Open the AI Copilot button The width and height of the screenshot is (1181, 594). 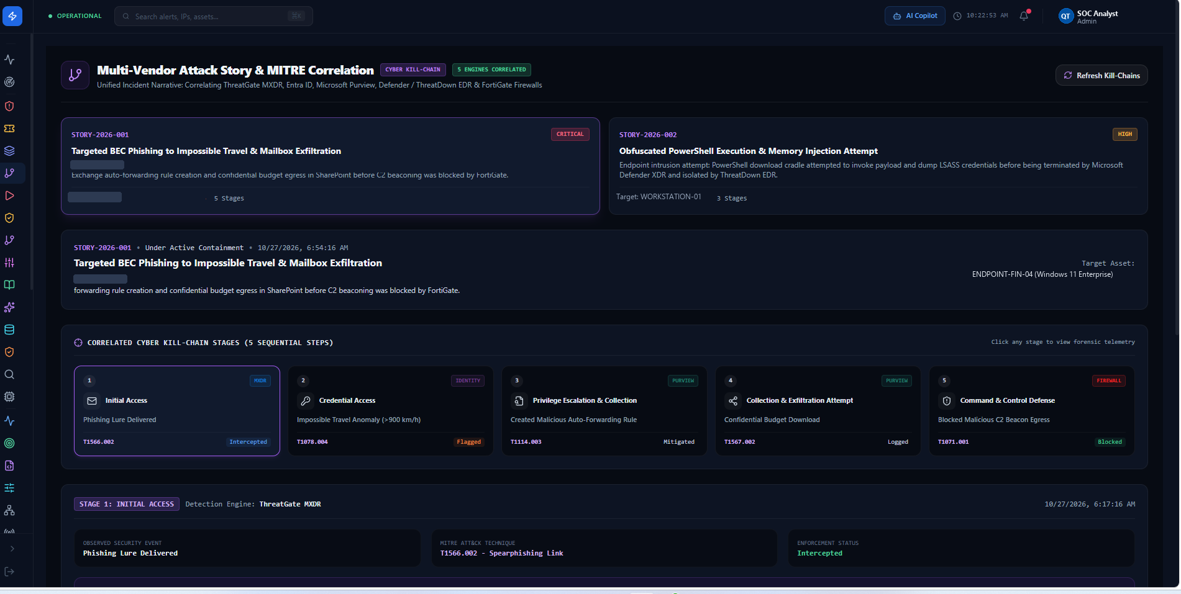(x=915, y=16)
